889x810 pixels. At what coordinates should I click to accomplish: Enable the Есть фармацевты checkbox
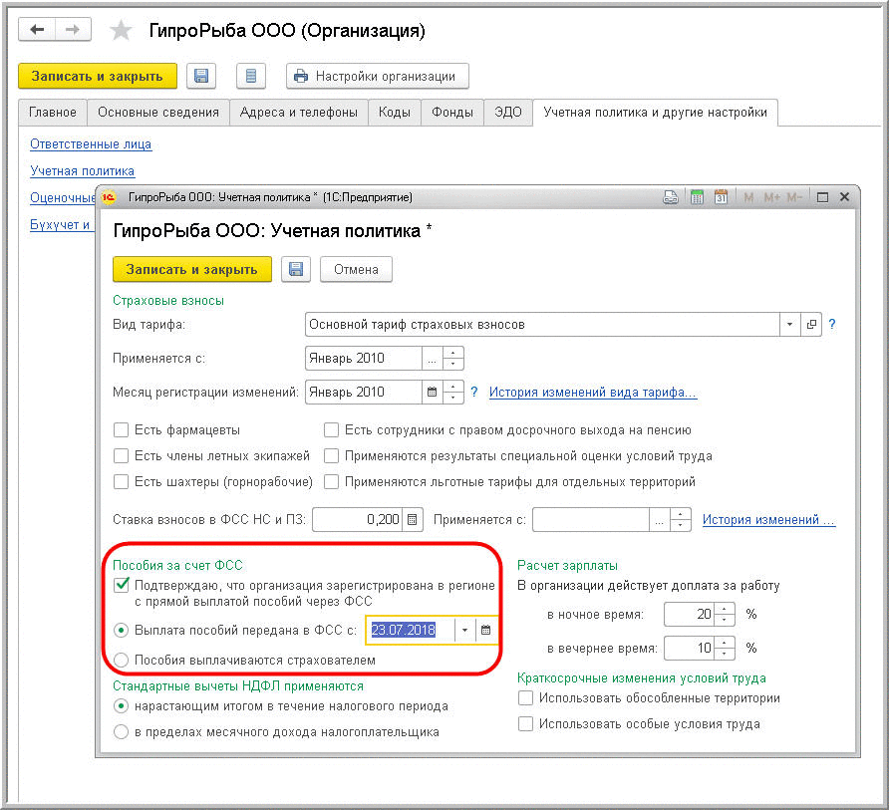click(x=122, y=430)
